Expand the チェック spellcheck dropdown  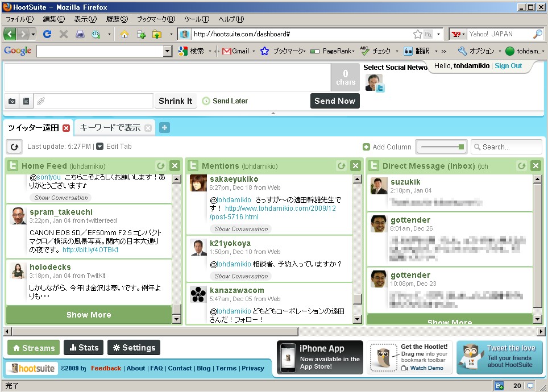click(397, 51)
